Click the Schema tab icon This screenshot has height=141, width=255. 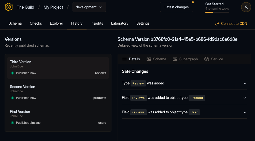tap(149, 59)
